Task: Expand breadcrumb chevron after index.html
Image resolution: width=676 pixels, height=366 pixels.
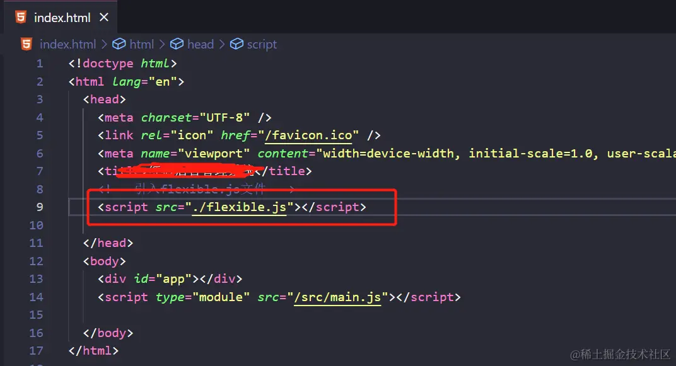Action: tap(104, 44)
